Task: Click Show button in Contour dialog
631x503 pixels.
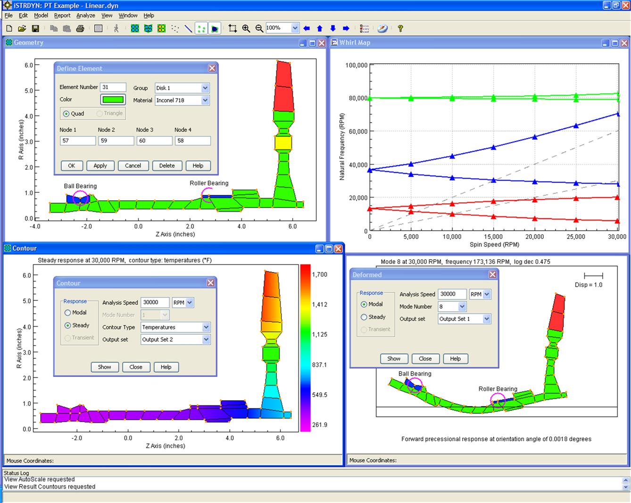Action: tap(104, 367)
